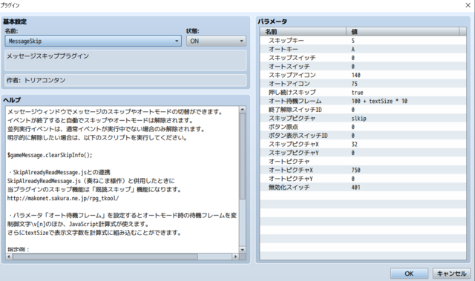This screenshot has height=281, width=475.
Task: Click the キャンセル button
Action: (x=451, y=274)
